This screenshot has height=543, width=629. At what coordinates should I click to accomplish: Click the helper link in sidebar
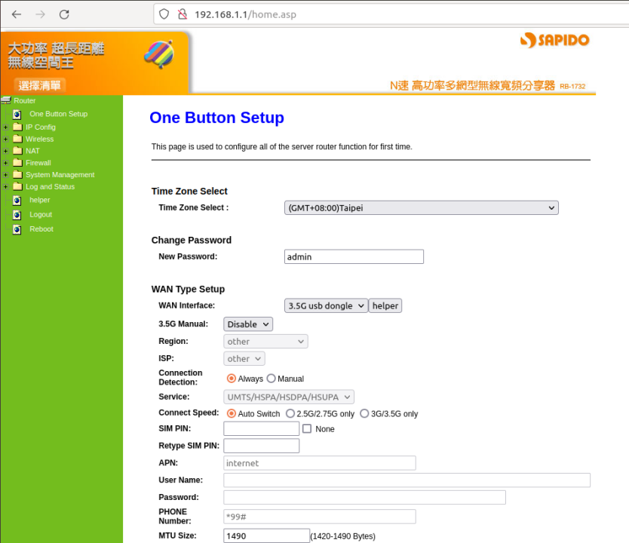[x=40, y=200]
